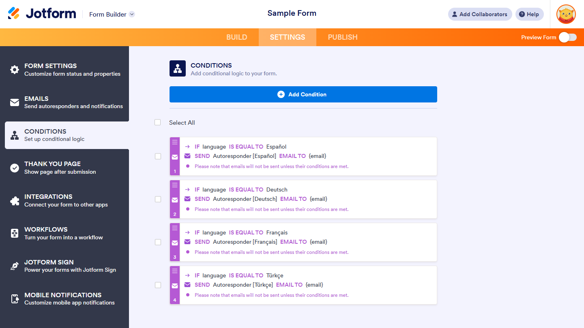584x328 pixels.
Task: Click the Mobile Notifications phone icon
Action: [x=15, y=299]
